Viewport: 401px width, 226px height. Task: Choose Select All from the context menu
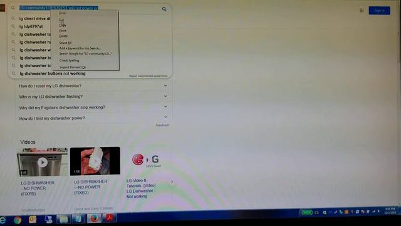click(x=65, y=43)
